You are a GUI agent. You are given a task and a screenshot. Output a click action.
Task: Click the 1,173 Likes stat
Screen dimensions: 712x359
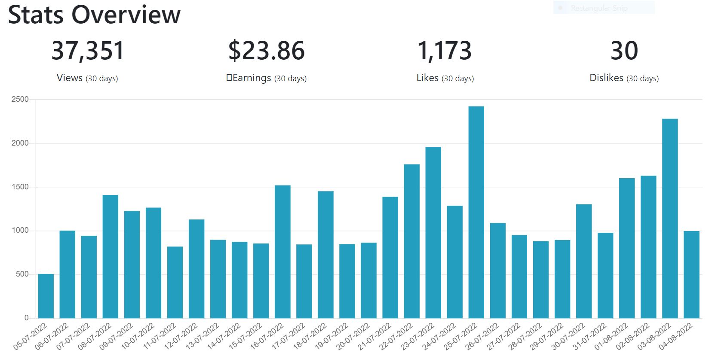[445, 60]
